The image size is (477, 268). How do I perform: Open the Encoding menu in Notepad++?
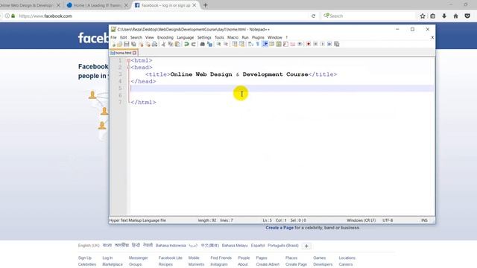[165, 37]
